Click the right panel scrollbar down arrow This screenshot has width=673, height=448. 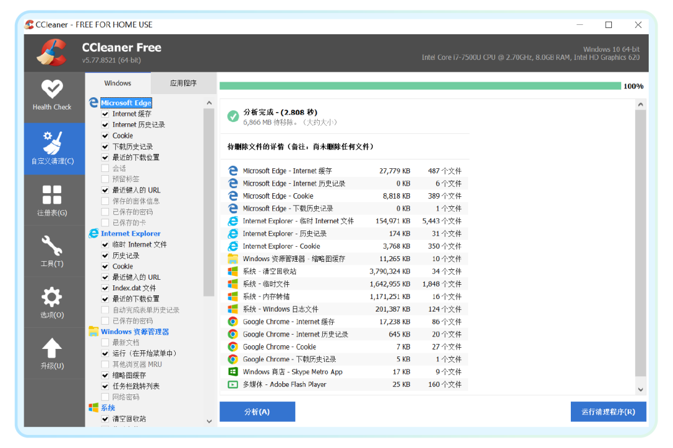(x=641, y=389)
